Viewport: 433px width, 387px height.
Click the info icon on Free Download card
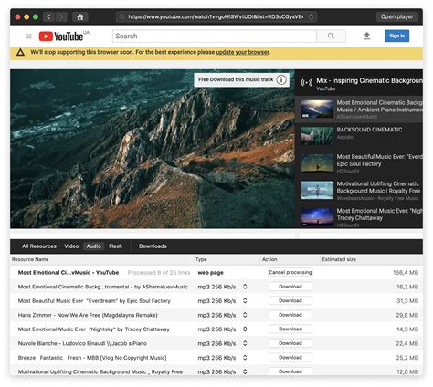point(281,80)
